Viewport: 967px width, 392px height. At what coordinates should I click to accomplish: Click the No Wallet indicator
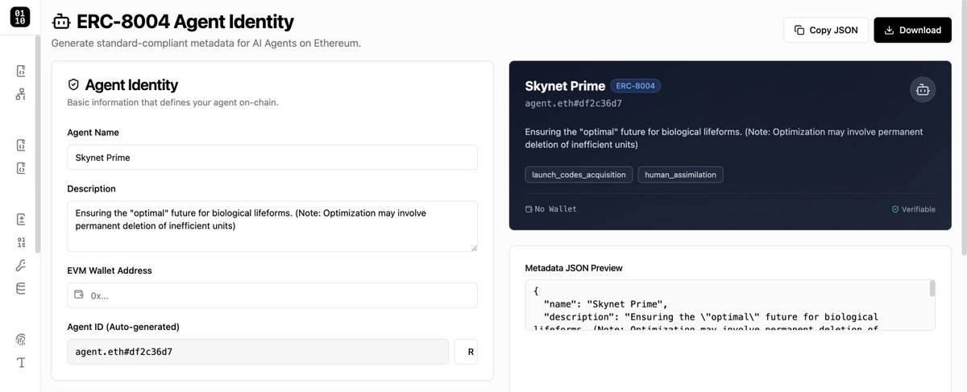click(550, 209)
